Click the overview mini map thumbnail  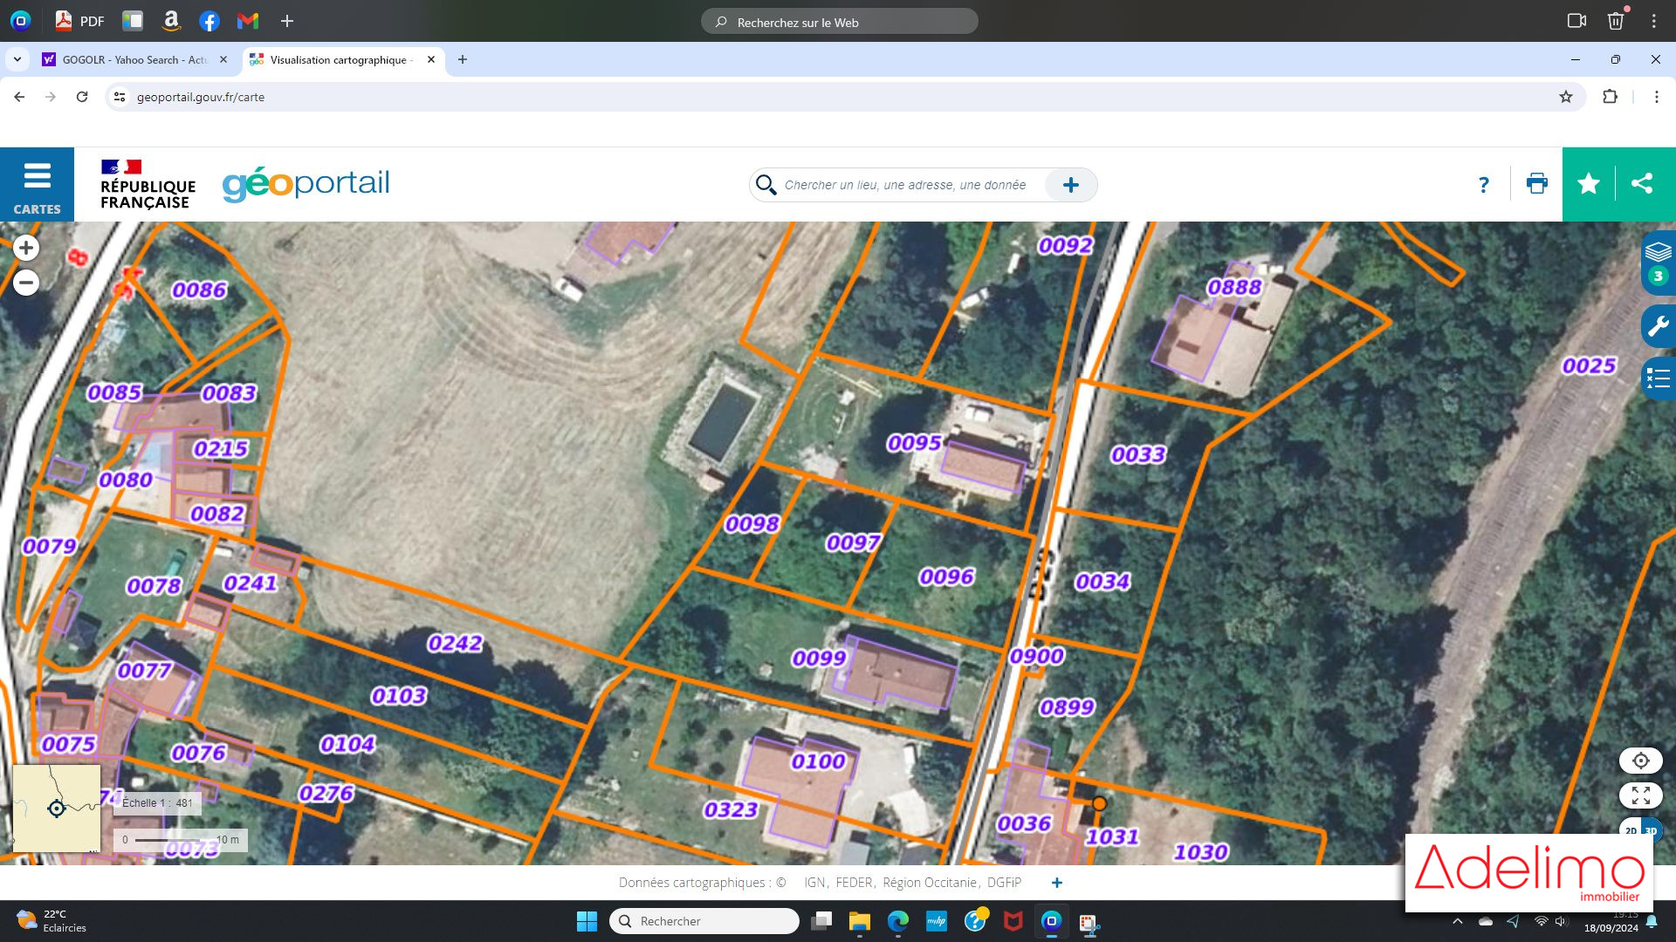(x=57, y=809)
